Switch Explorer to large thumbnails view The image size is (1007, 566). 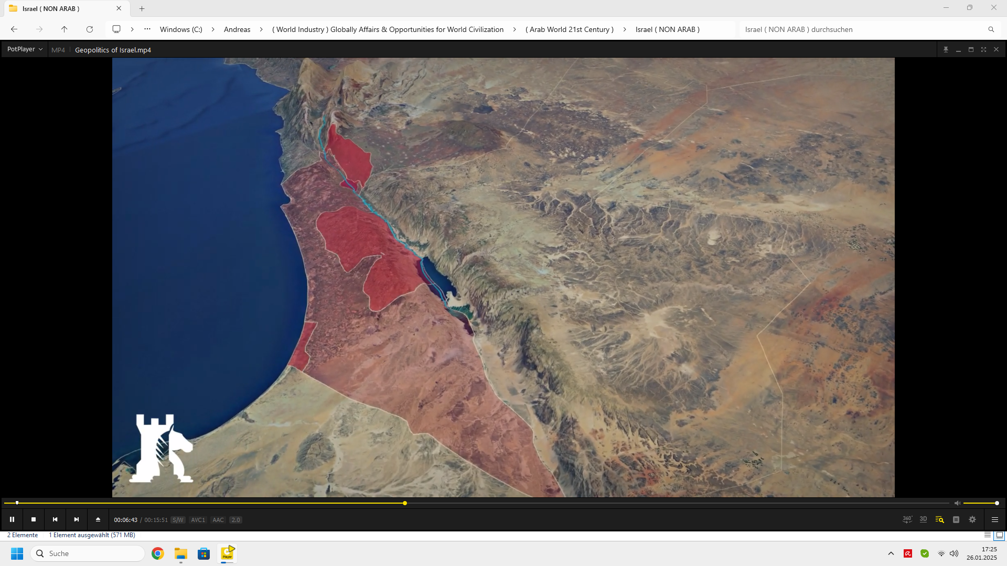[x=1000, y=535]
